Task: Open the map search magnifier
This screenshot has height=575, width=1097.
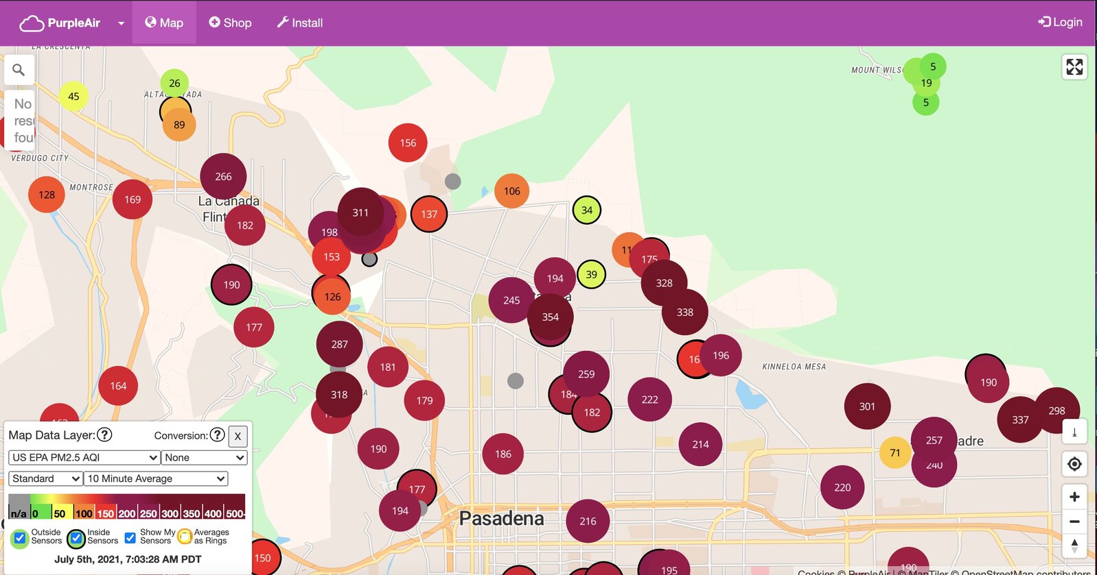Action: point(19,69)
